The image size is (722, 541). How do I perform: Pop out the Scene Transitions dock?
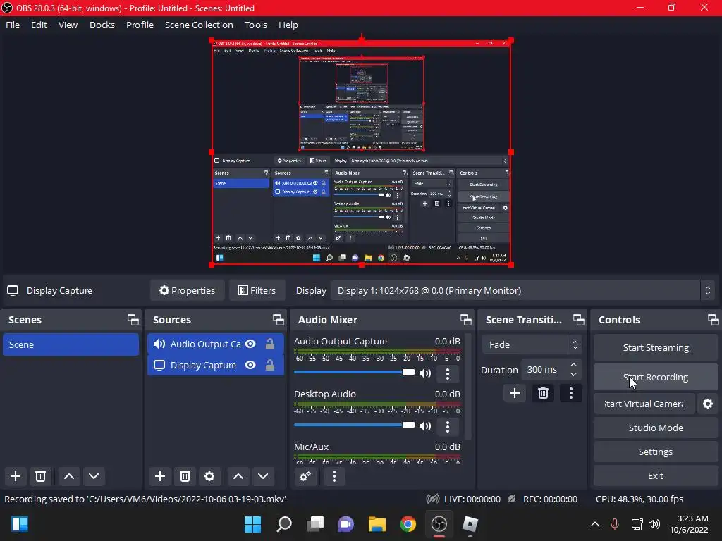[x=578, y=320]
